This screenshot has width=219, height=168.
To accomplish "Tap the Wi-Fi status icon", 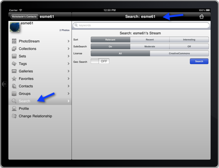I will 21,10.
